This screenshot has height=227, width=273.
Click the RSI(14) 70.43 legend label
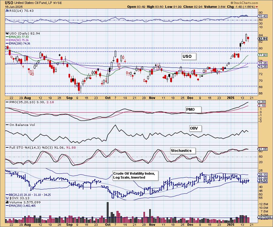22,11
